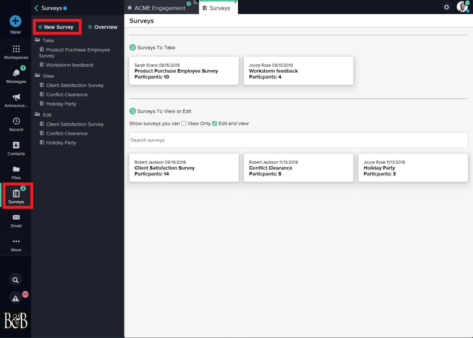Switch to ACME Engagement tab
Viewport: 473px width, 338px height.
(160, 8)
